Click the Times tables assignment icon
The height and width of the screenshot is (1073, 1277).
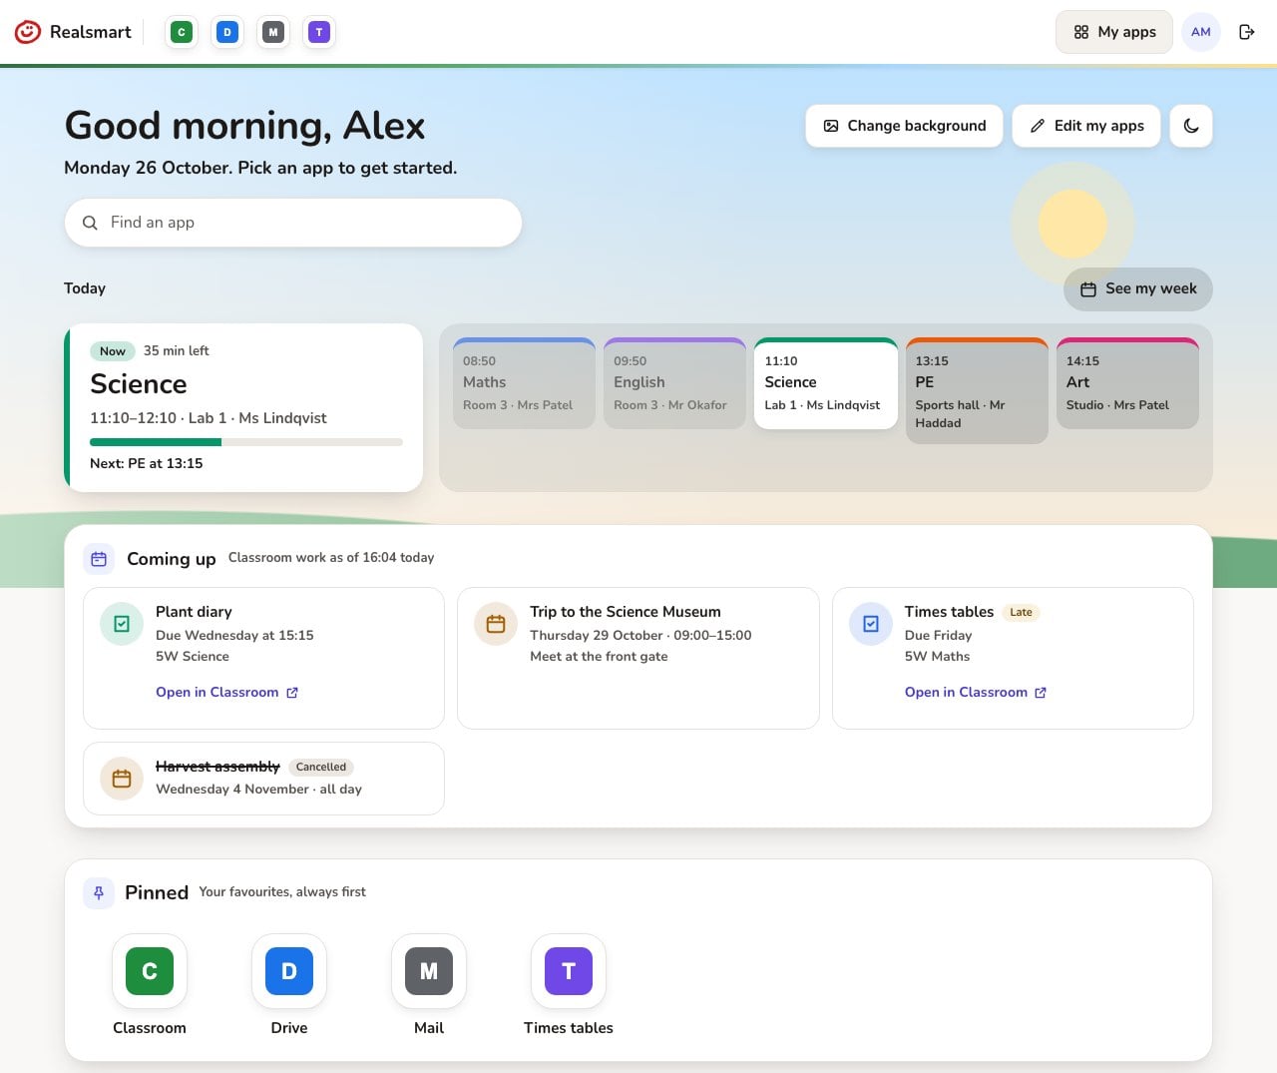tap(871, 624)
